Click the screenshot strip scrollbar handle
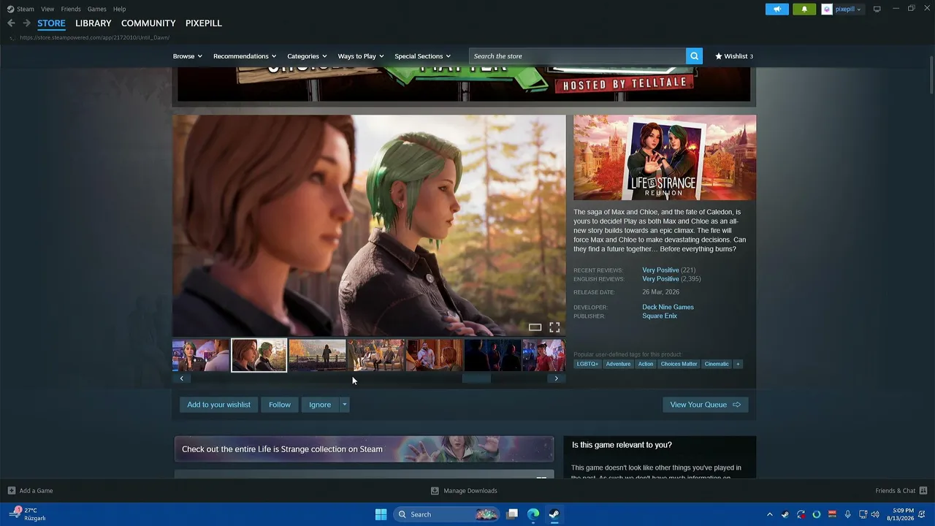This screenshot has width=935, height=526. 476,378
